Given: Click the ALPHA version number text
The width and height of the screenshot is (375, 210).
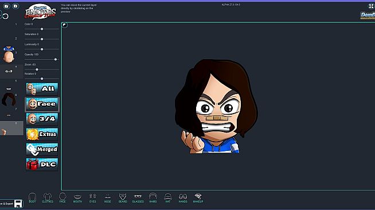Looking at the screenshot, I should (x=231, y=5).
